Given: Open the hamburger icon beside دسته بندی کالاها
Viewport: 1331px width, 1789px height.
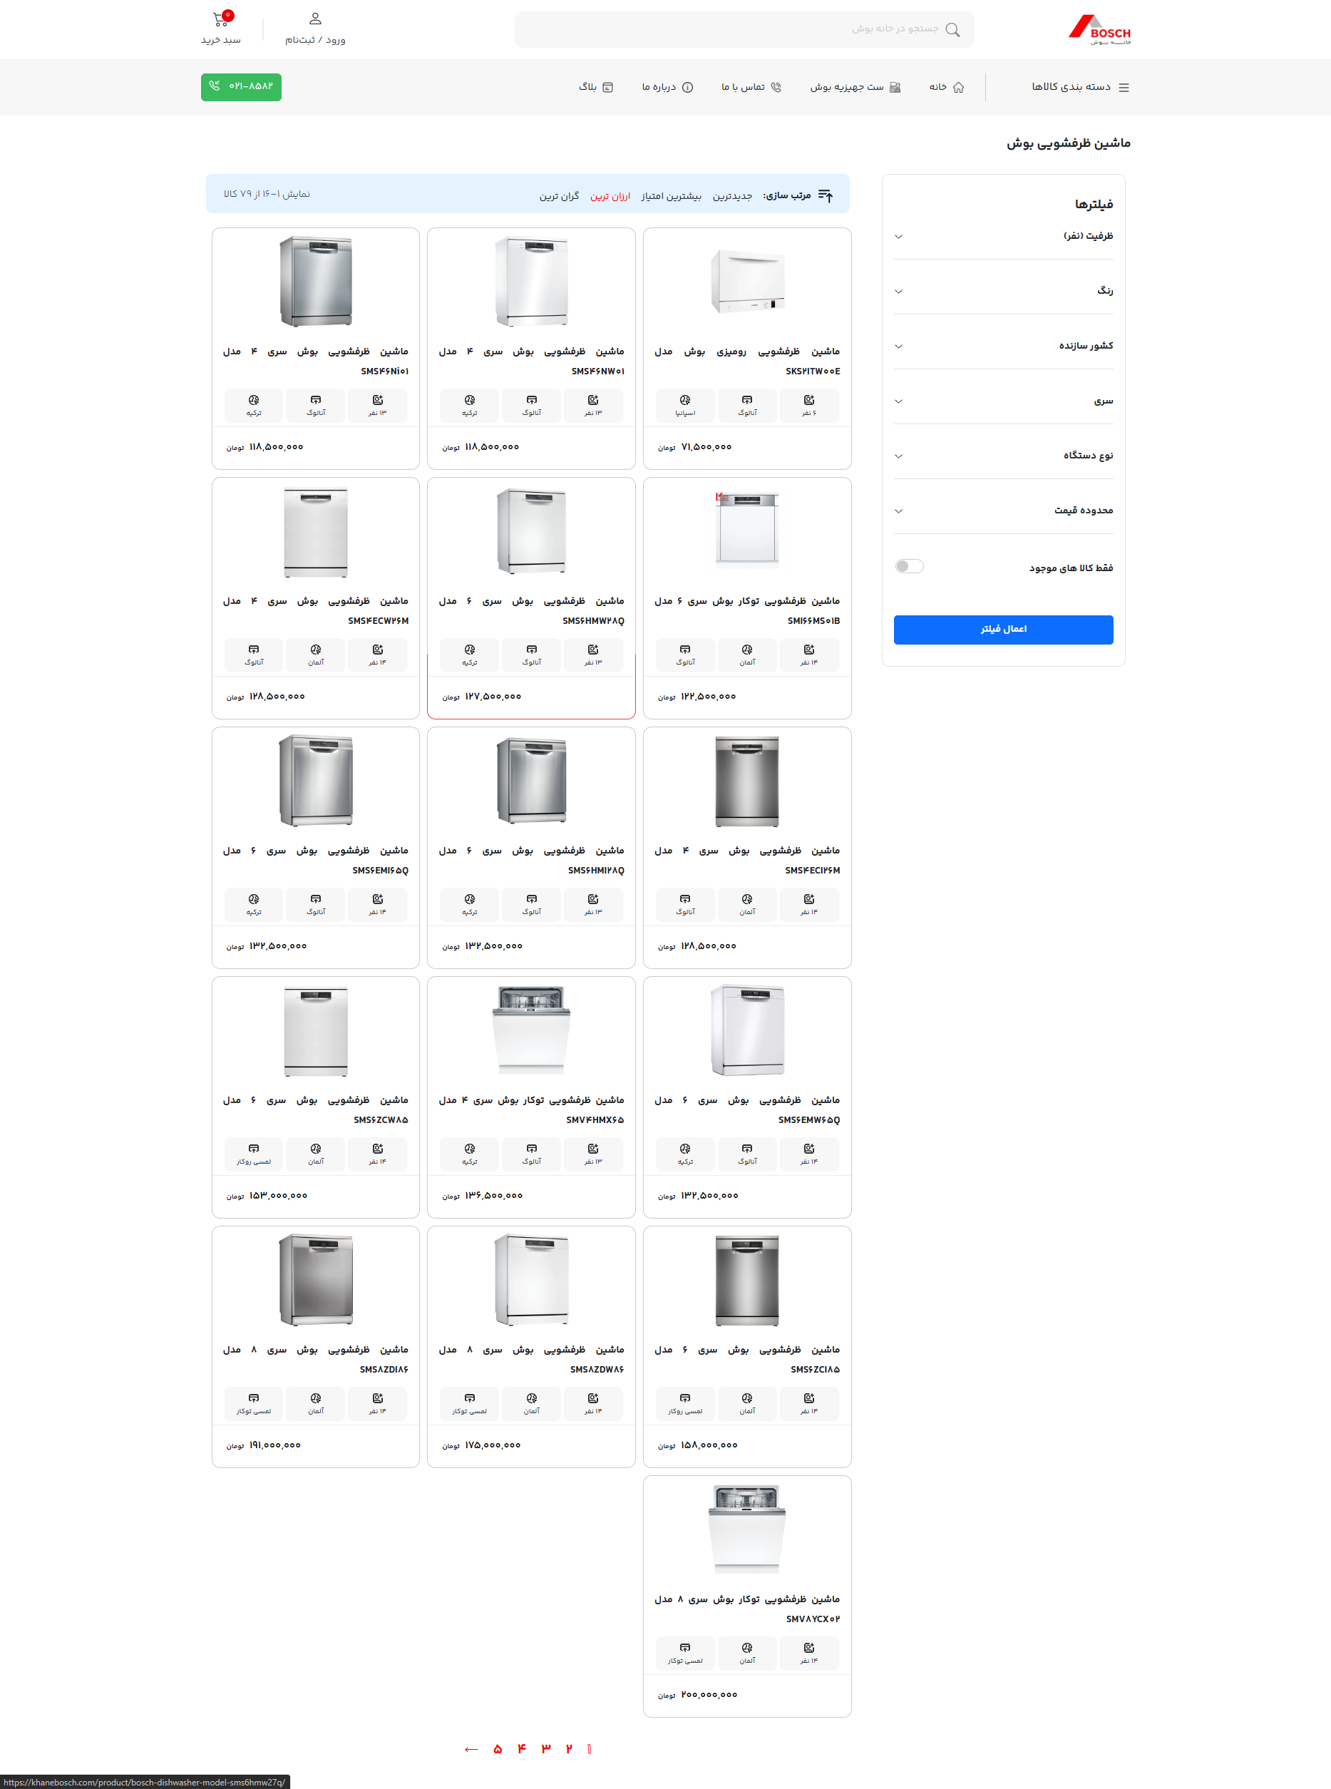Looking at the screenshot, I should tap(1124, 87).
